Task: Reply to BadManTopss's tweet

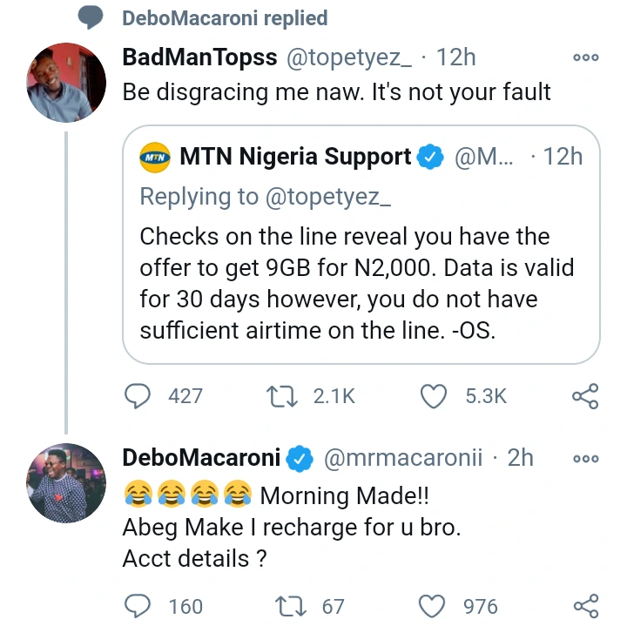Action: 138,396
